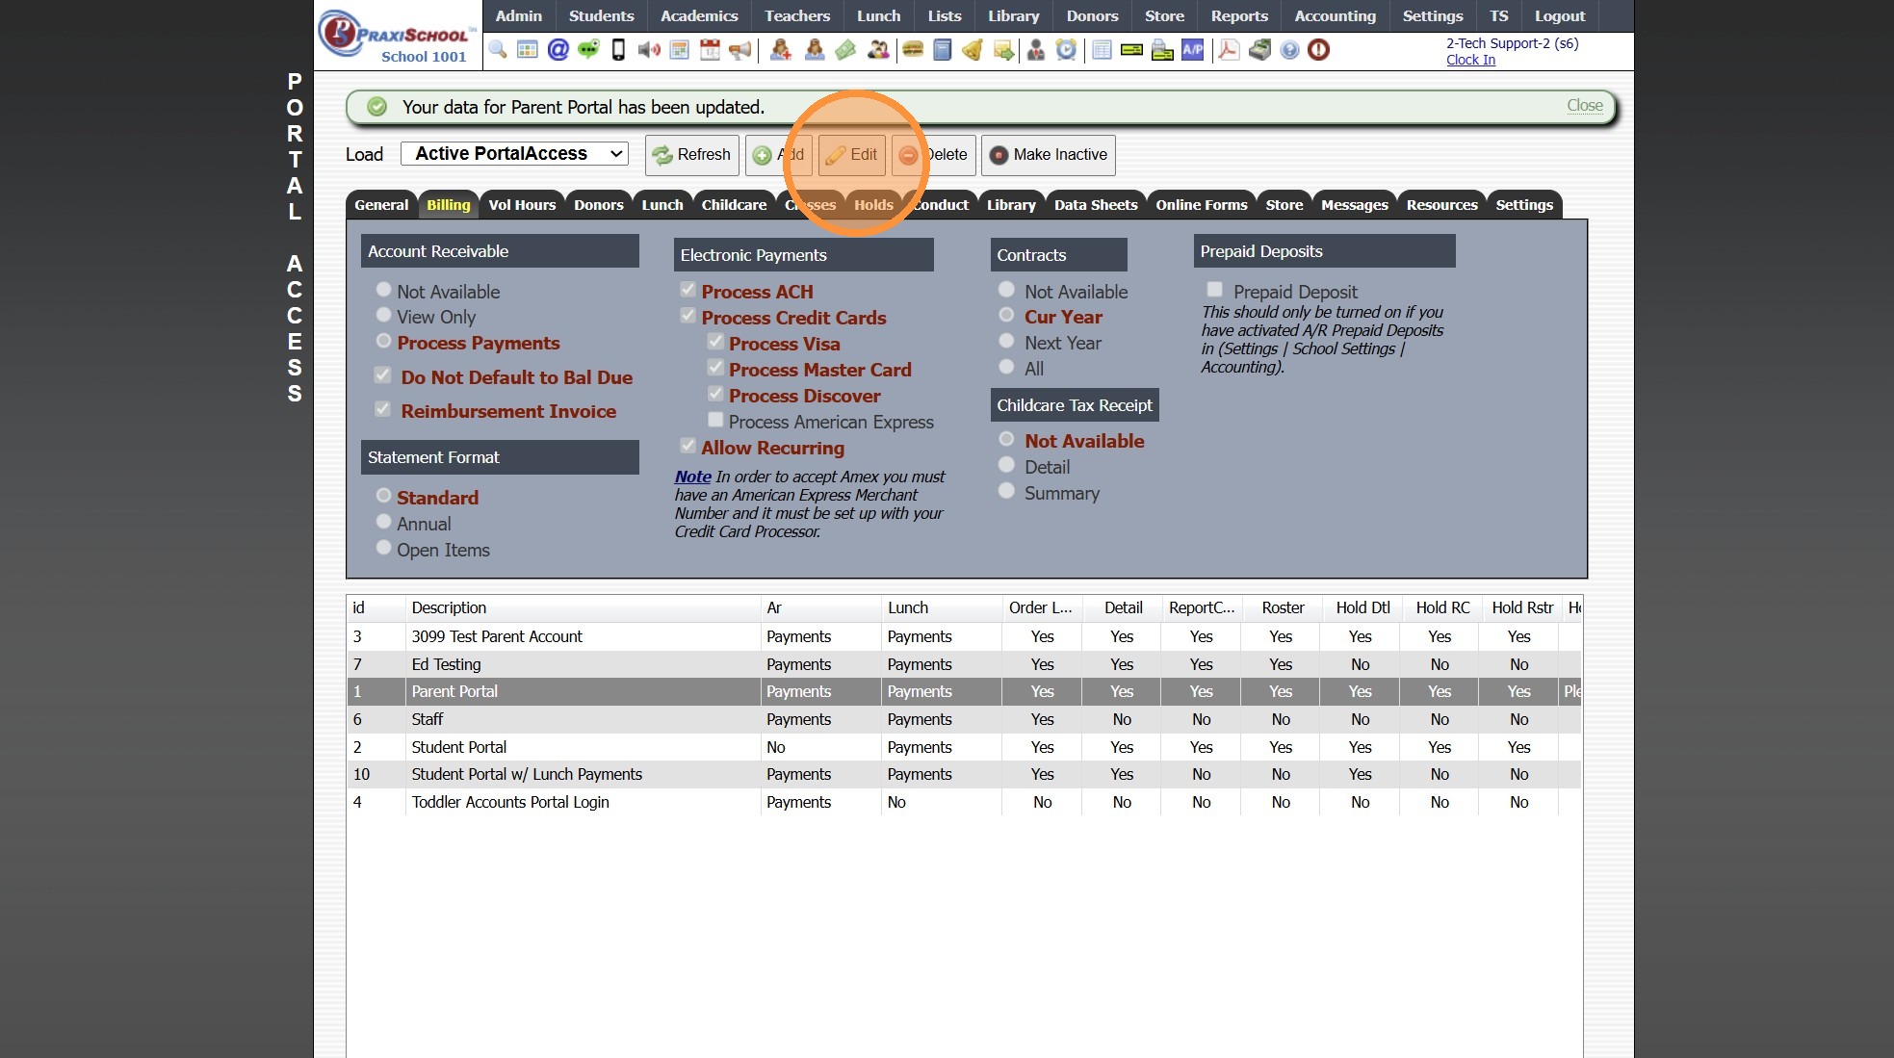Enable the Prepaid Deposit checkbox

pyautogui.click(x=1215, y=290)
